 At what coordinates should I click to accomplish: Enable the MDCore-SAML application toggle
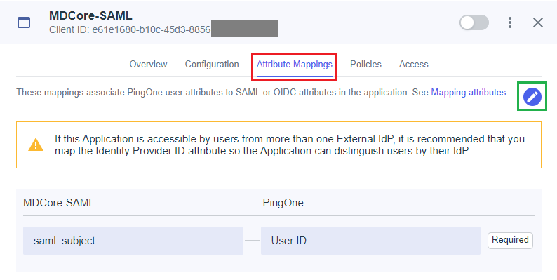pos(474,22)
